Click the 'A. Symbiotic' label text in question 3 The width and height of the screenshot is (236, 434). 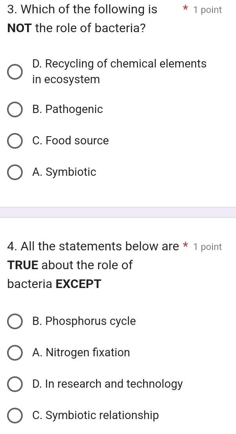(64, 172)
